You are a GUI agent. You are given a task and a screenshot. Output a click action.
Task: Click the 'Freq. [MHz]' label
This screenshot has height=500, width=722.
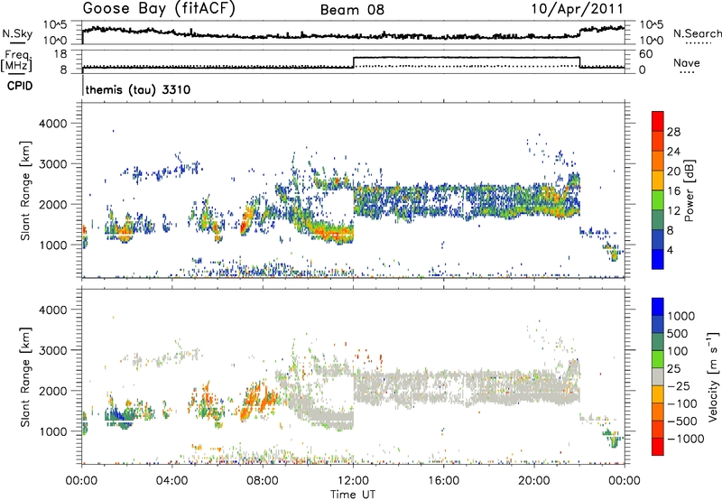[17, 60]
